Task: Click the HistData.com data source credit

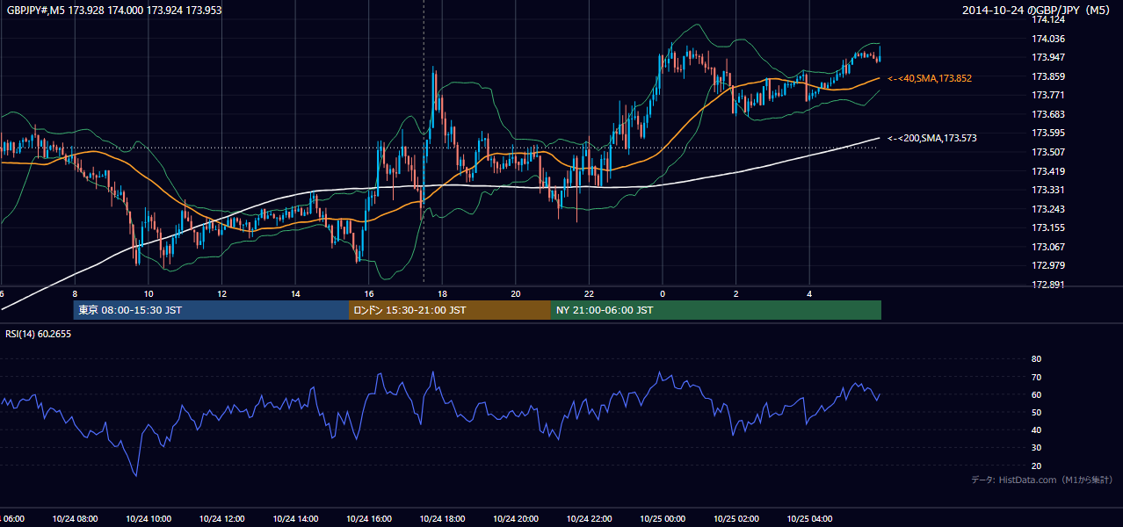Action: [x=1042, y=480]
